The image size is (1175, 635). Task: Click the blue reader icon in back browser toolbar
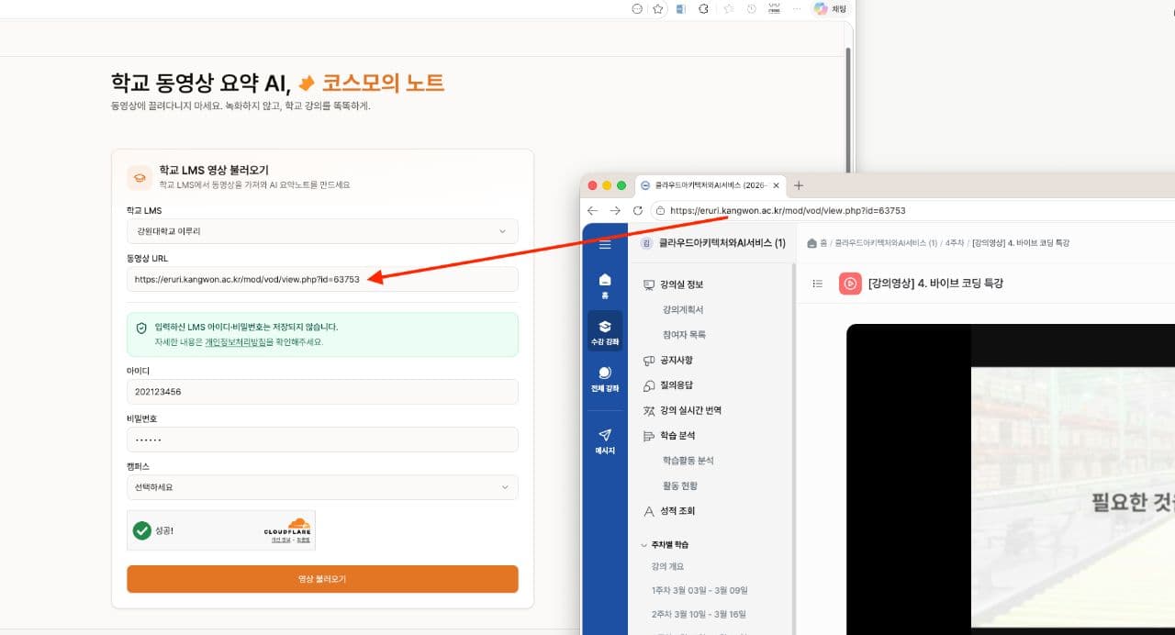click(x=680, y=8)
